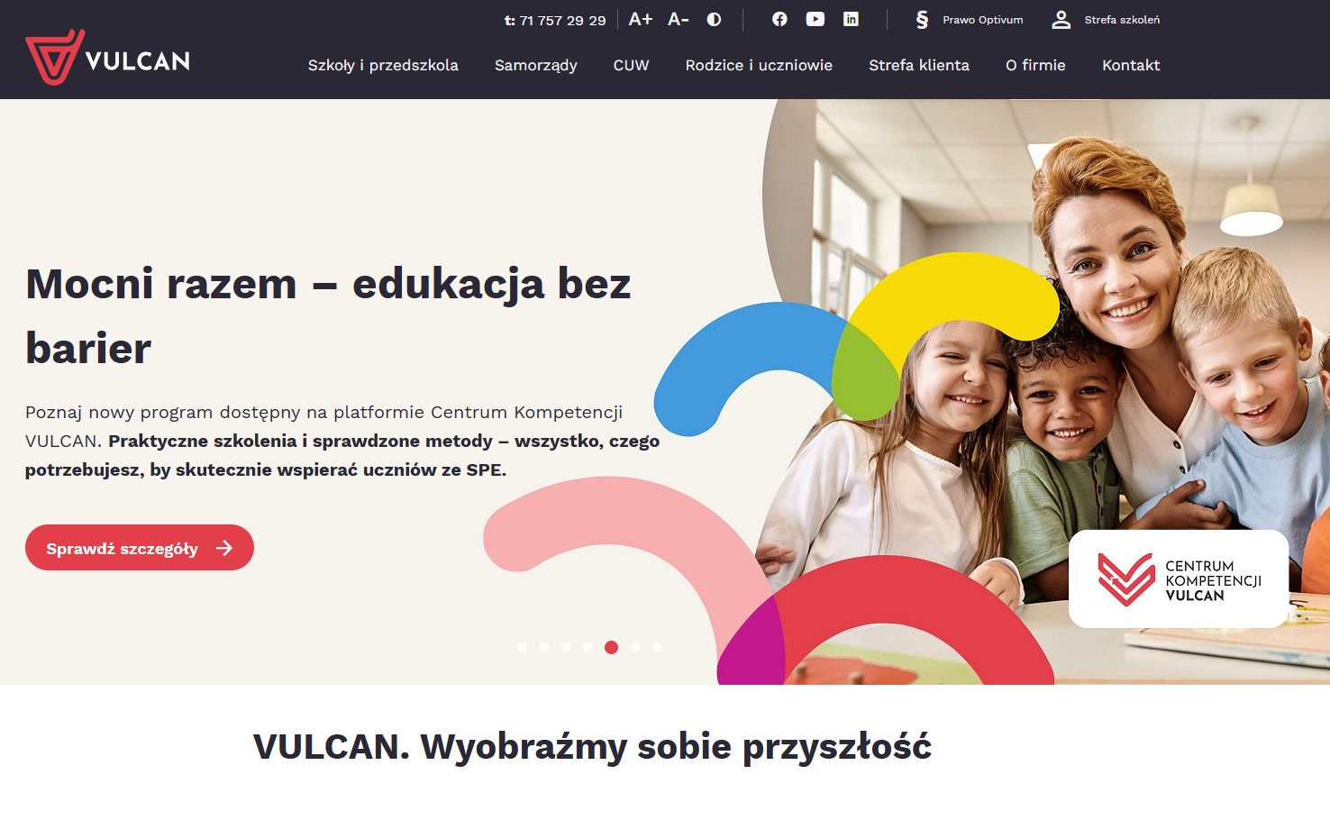Screen dimensions: 1330x820
Task: Expand the Rodzice i uczniowie menu
Action: tap(759, 65)
